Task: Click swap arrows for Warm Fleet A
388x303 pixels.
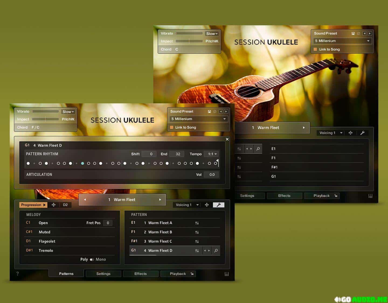Action: 197,223
